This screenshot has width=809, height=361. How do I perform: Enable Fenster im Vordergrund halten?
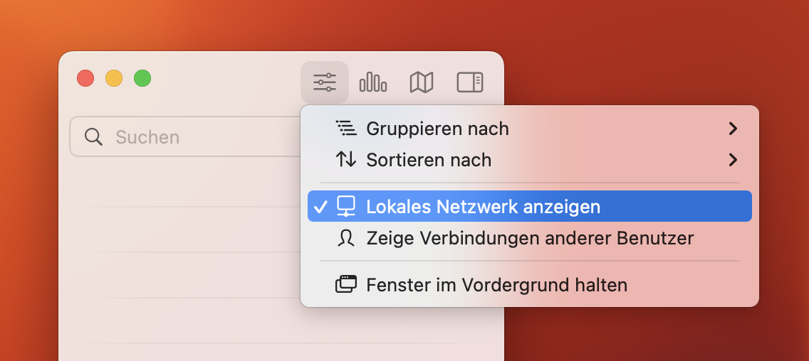point(496,285)
